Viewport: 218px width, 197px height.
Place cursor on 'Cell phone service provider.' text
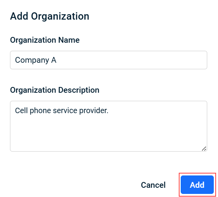[62, 111]
